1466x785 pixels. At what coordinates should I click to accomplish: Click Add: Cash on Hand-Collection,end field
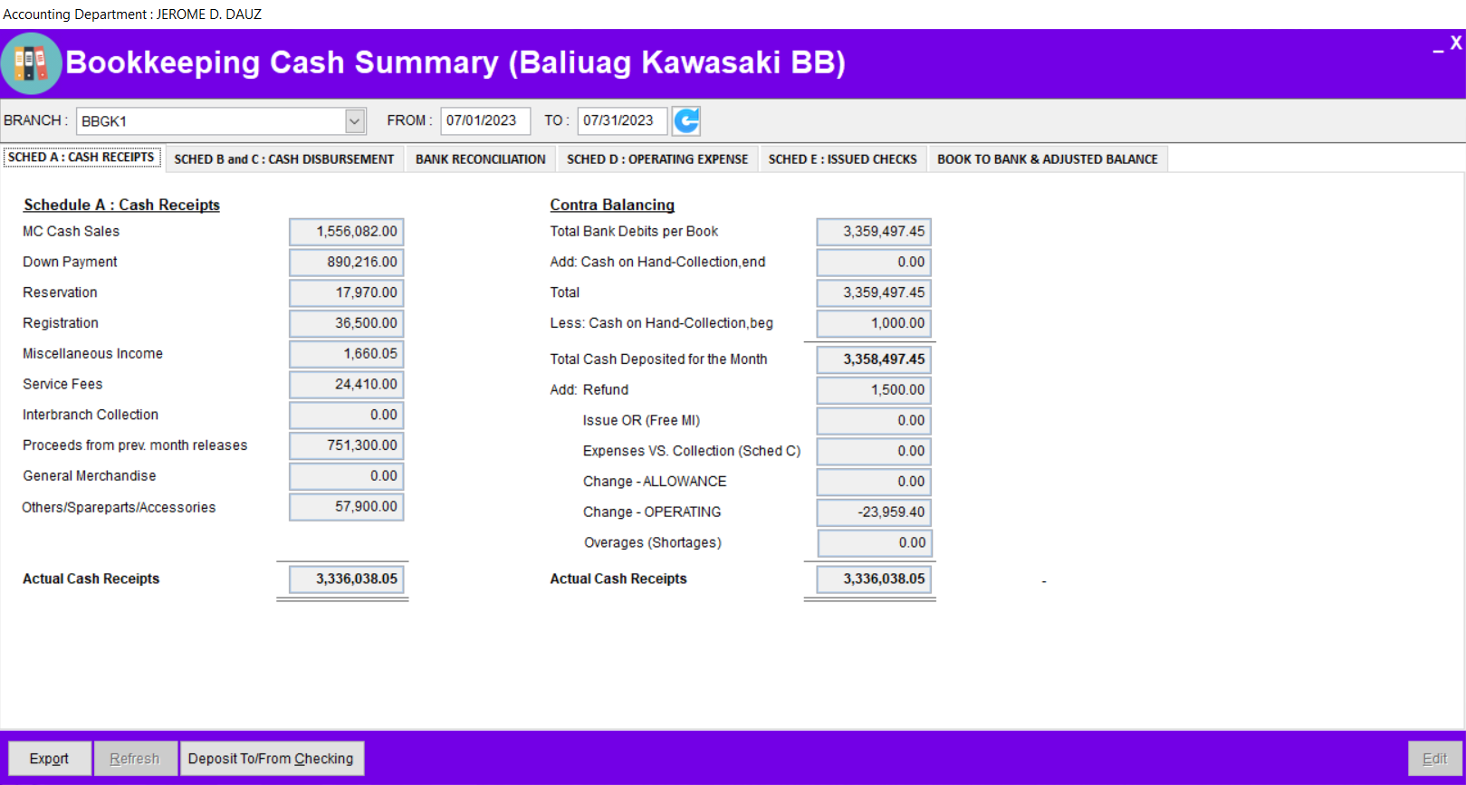coord(874,263)
